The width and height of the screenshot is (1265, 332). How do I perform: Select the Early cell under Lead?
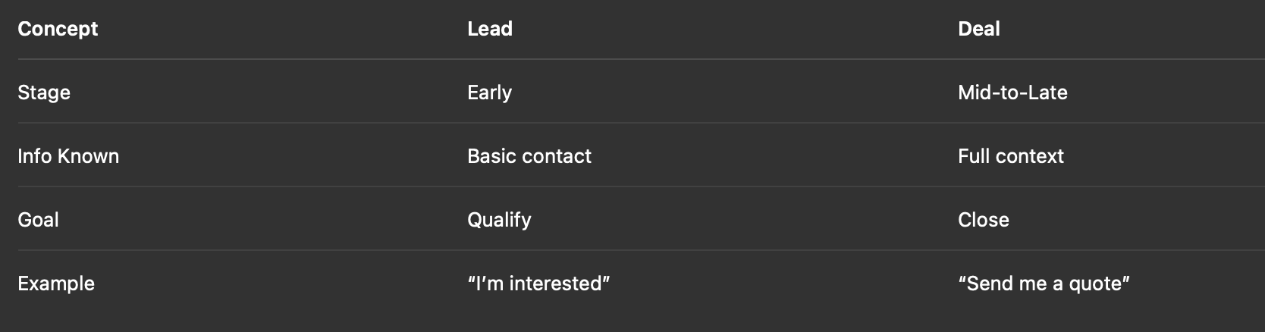click(x=490, y=92)
